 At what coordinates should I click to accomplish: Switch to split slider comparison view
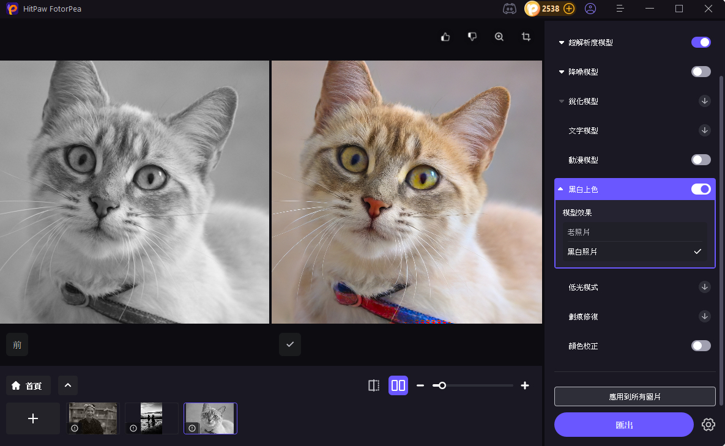(x=374, y=385)
